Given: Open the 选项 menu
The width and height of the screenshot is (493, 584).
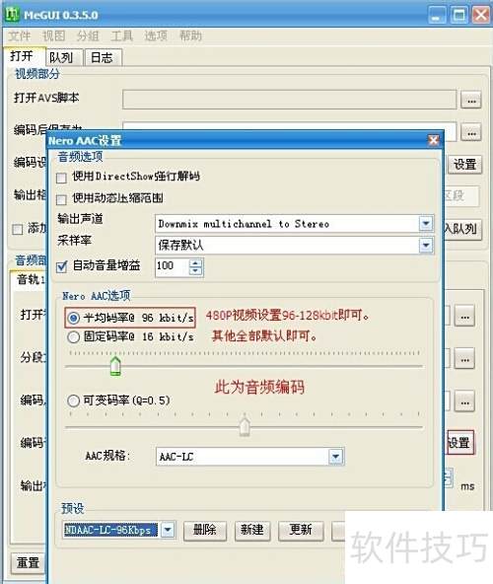Looking at the screenshot, I should pos(156,36).
